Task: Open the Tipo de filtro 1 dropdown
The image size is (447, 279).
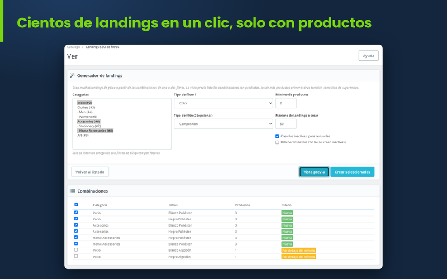Action: pyautogui.click(x=223, y=103)
